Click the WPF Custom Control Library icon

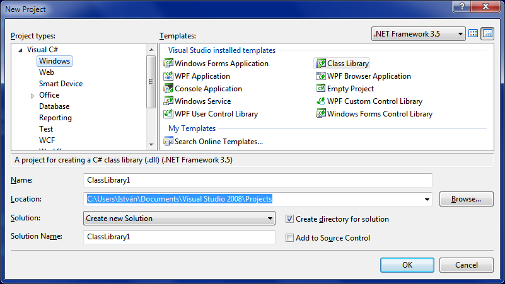click(320, 101)
